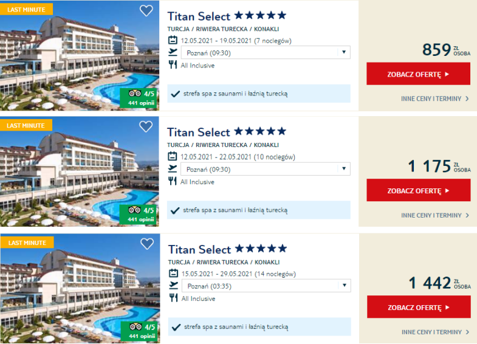Click the TripAdvisor 4/5 rating badge on the first photo
The width and height of the screenshot is (477, 344).
pyautogui.click(x=139, y=98)
